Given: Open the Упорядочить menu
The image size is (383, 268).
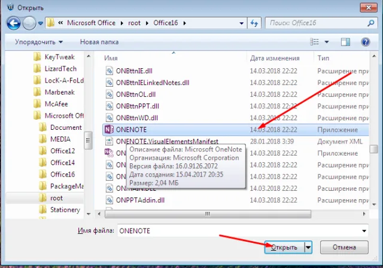Looking at the screenshot, I should 39,42.
